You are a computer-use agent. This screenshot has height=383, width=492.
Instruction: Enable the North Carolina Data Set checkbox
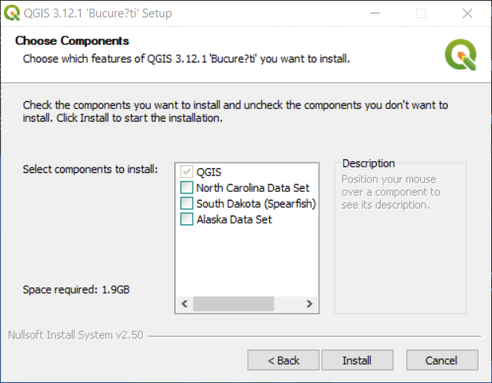tap(186, 188)
